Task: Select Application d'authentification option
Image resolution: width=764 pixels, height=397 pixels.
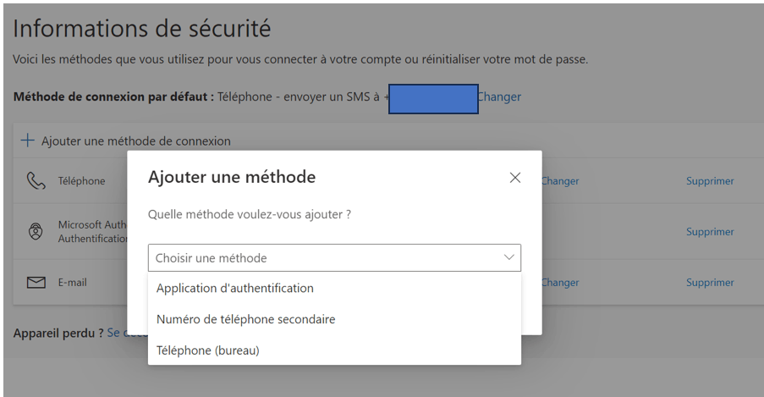Action: point(334,289)
